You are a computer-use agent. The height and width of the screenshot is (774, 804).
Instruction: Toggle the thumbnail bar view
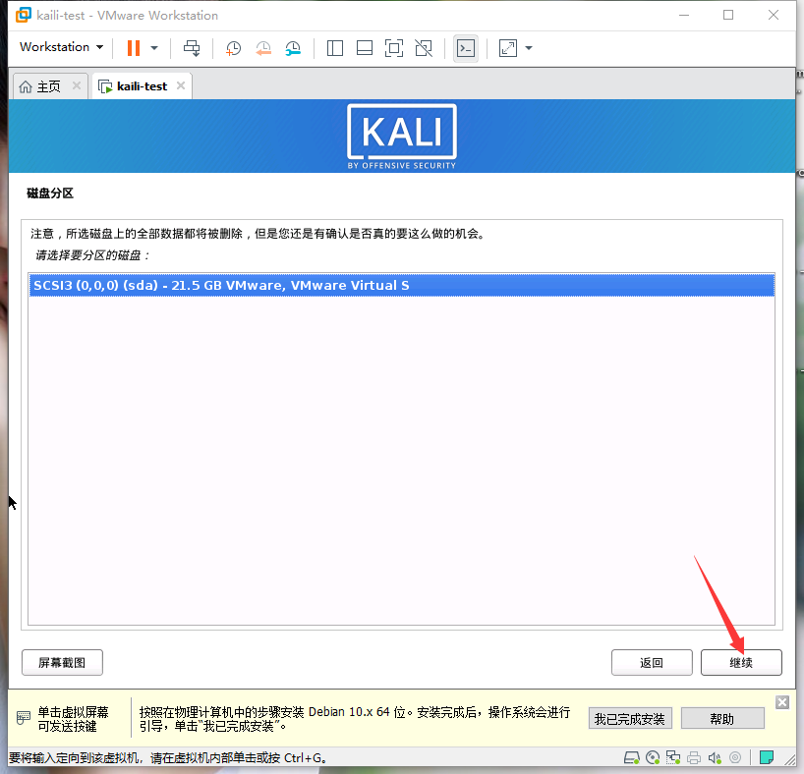click(365, 48)
